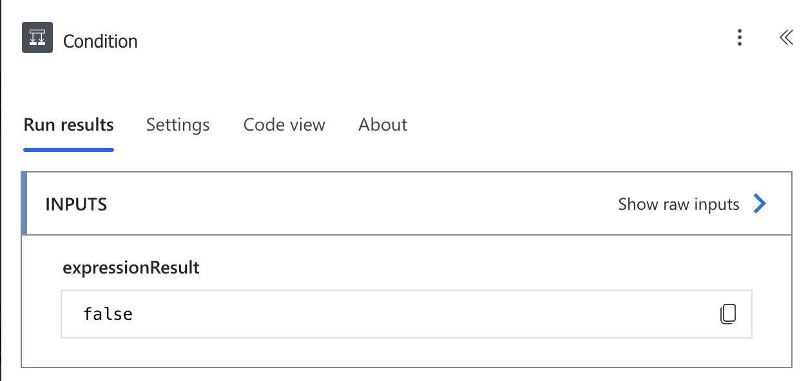Click inside the false value field
808x381 pixels.
[x=407, y=314]
